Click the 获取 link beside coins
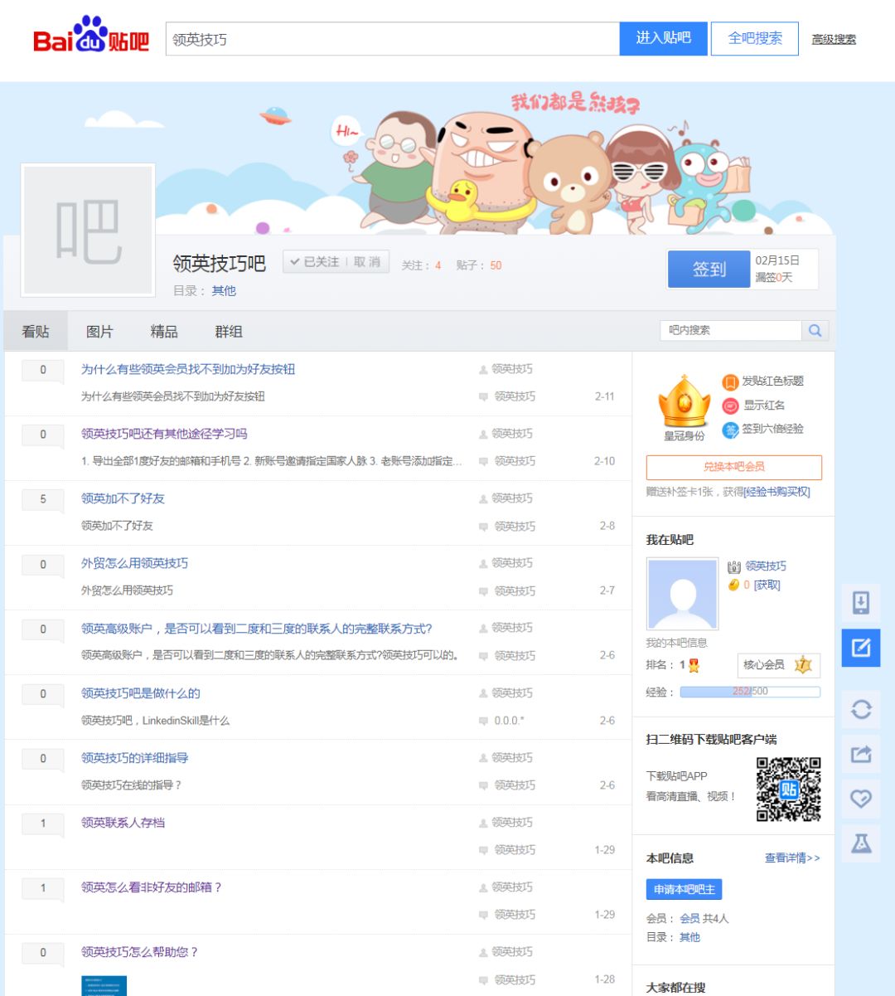The width and height of the screenshot is (895, 996). click(x=767, y=585)
